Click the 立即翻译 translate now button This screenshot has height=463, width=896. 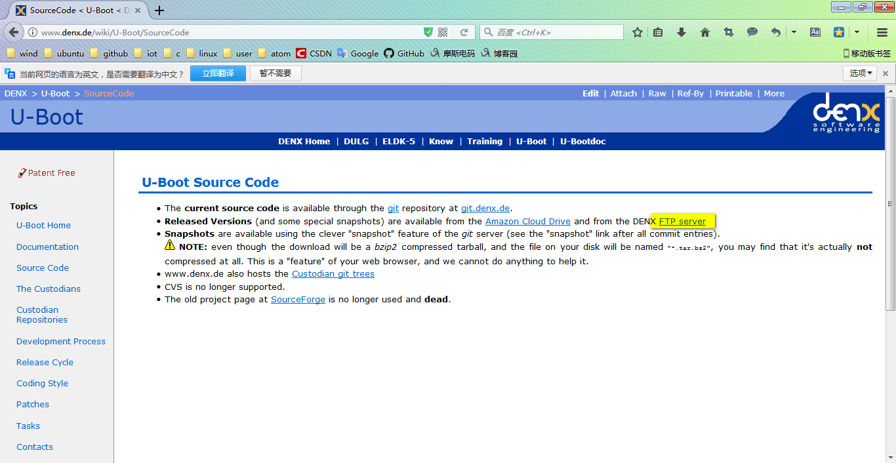pos(218,73)
